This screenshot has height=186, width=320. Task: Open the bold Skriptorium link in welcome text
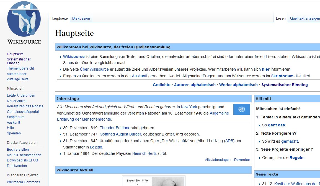(282, 76)
